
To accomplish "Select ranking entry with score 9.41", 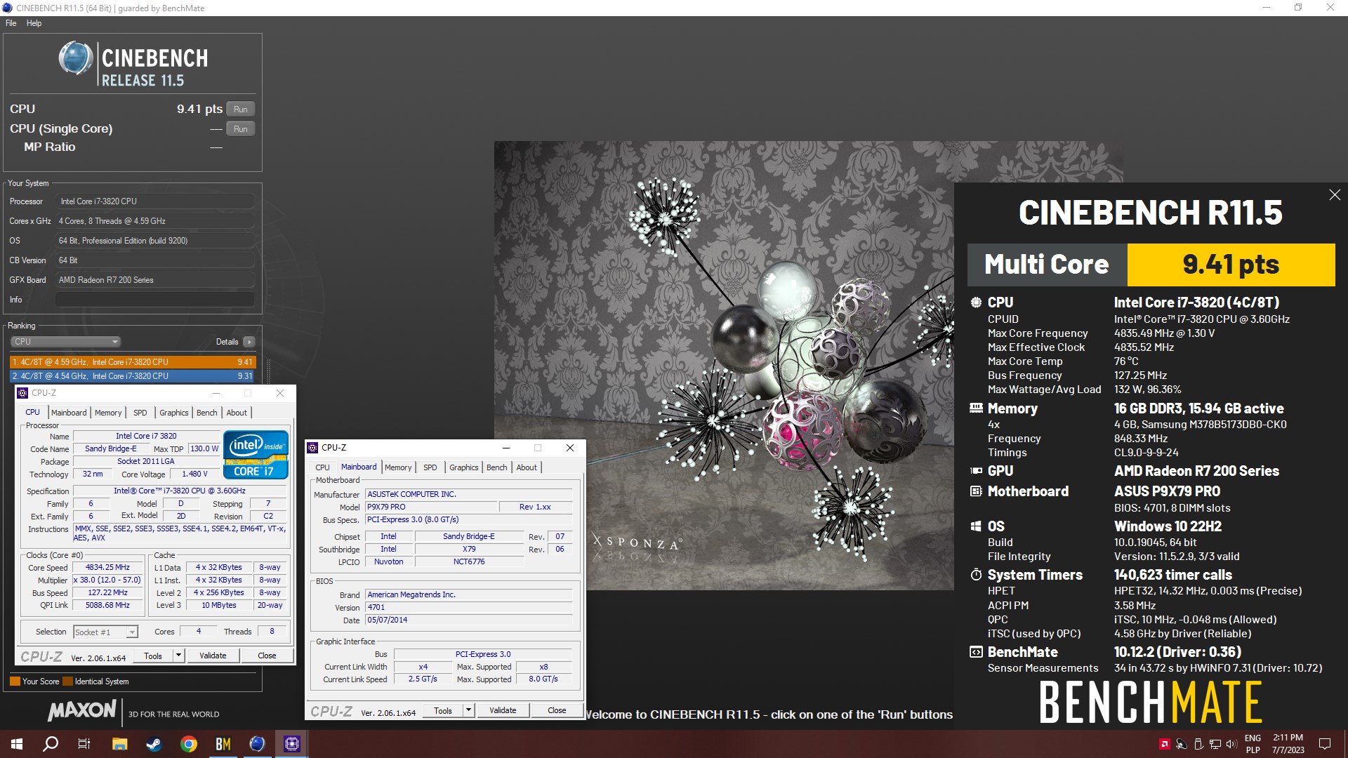I will [x=133, y=362].
